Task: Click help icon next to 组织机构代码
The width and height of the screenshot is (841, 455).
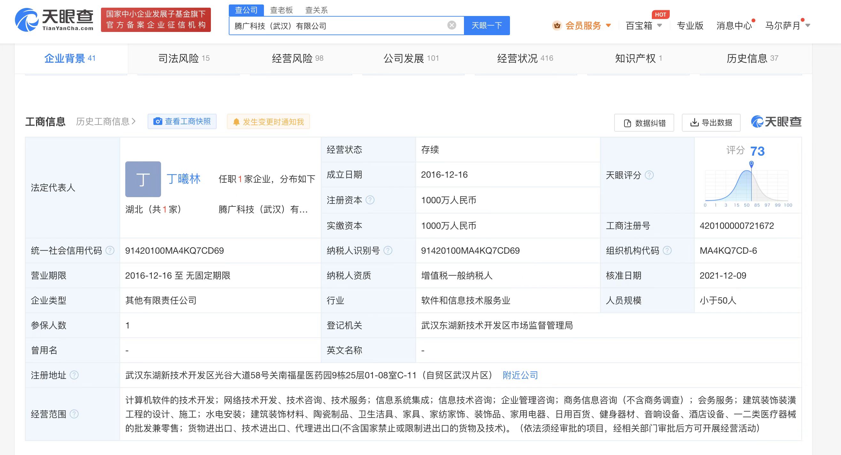Action: click(667, 251)
